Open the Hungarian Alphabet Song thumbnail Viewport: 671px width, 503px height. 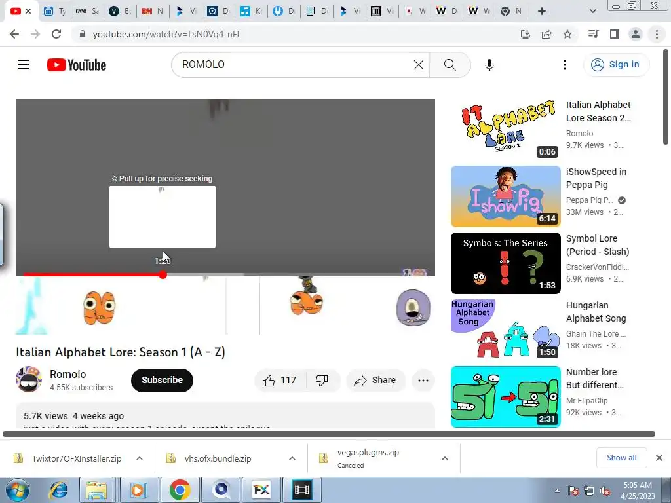[x=505, y=330]
